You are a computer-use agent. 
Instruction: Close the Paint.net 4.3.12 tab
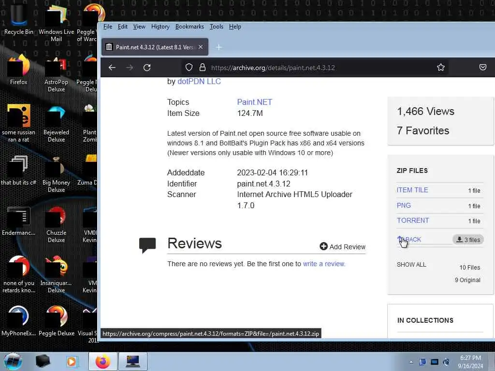pyautogui.click(x=201, y=47)
